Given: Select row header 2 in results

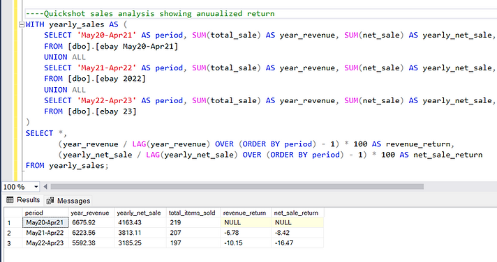Looking at the screenshot, I should click(13, 233).
